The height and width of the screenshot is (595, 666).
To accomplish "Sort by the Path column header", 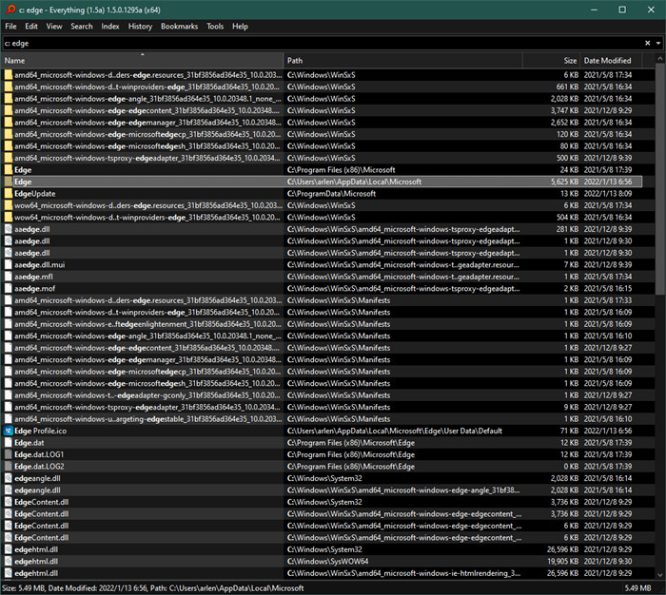I will [x=402, y=61].
